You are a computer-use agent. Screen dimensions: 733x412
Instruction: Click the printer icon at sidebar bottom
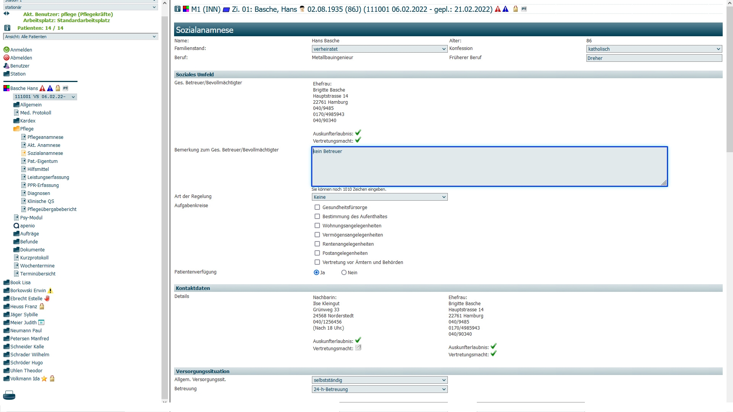pos(9,395)
